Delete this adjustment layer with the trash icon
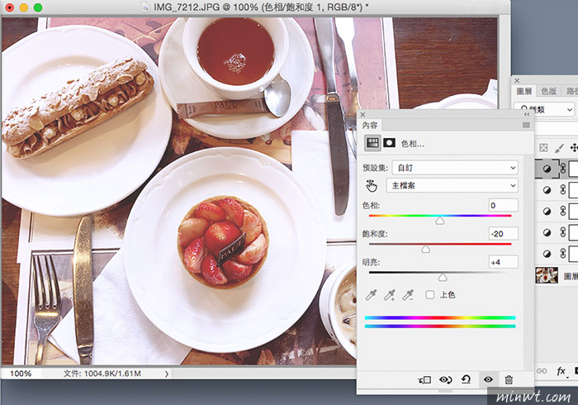This screenshot has width=578, height=405. pos(509,379)
